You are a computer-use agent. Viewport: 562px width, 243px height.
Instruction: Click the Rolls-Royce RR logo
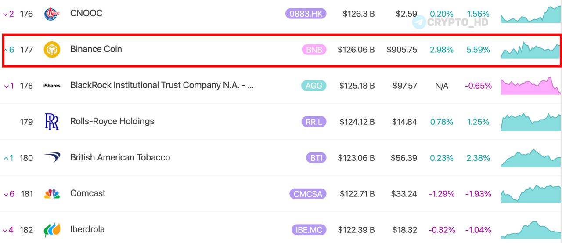click(x=52, y=122)
